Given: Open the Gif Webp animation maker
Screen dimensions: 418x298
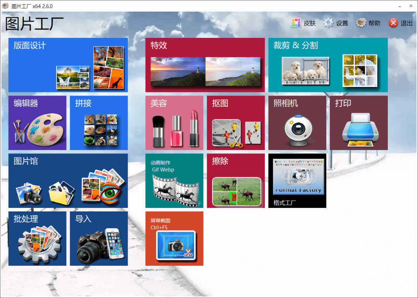Looking at the screenshot, I should [174, 181].
